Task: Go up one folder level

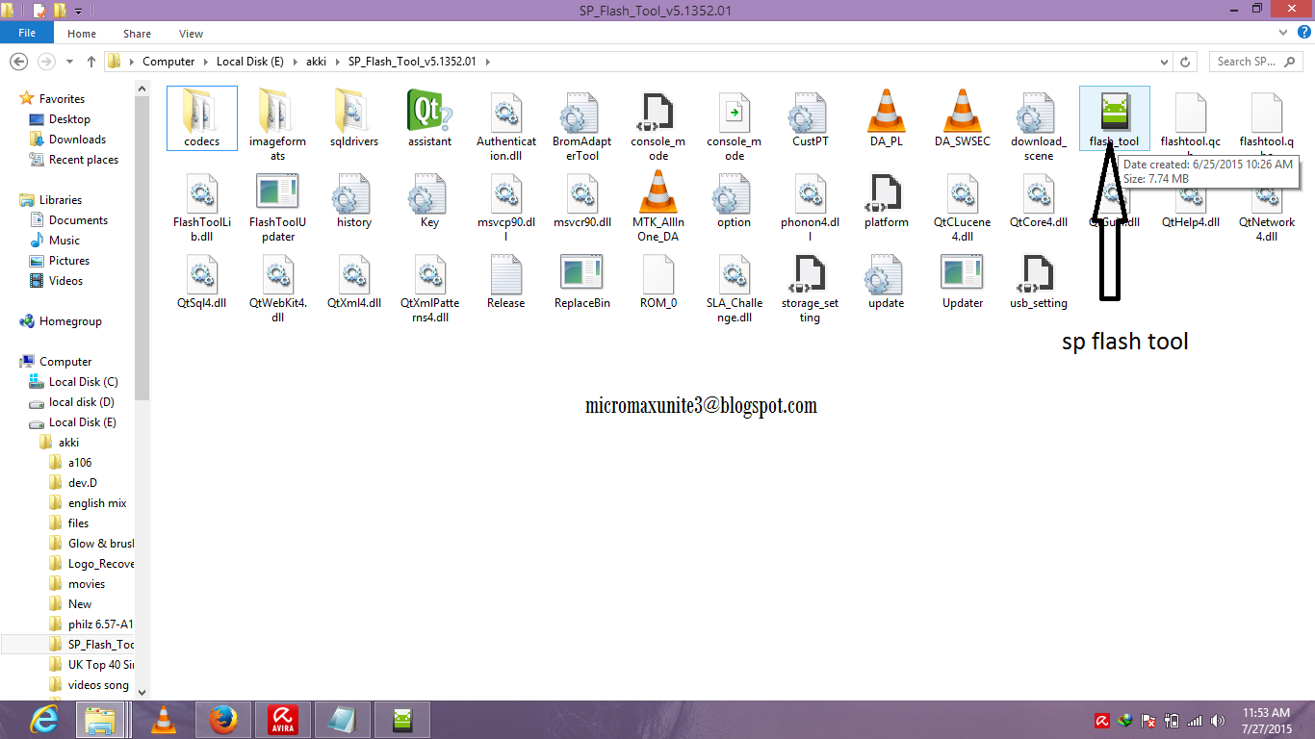Action: point(91,61)
